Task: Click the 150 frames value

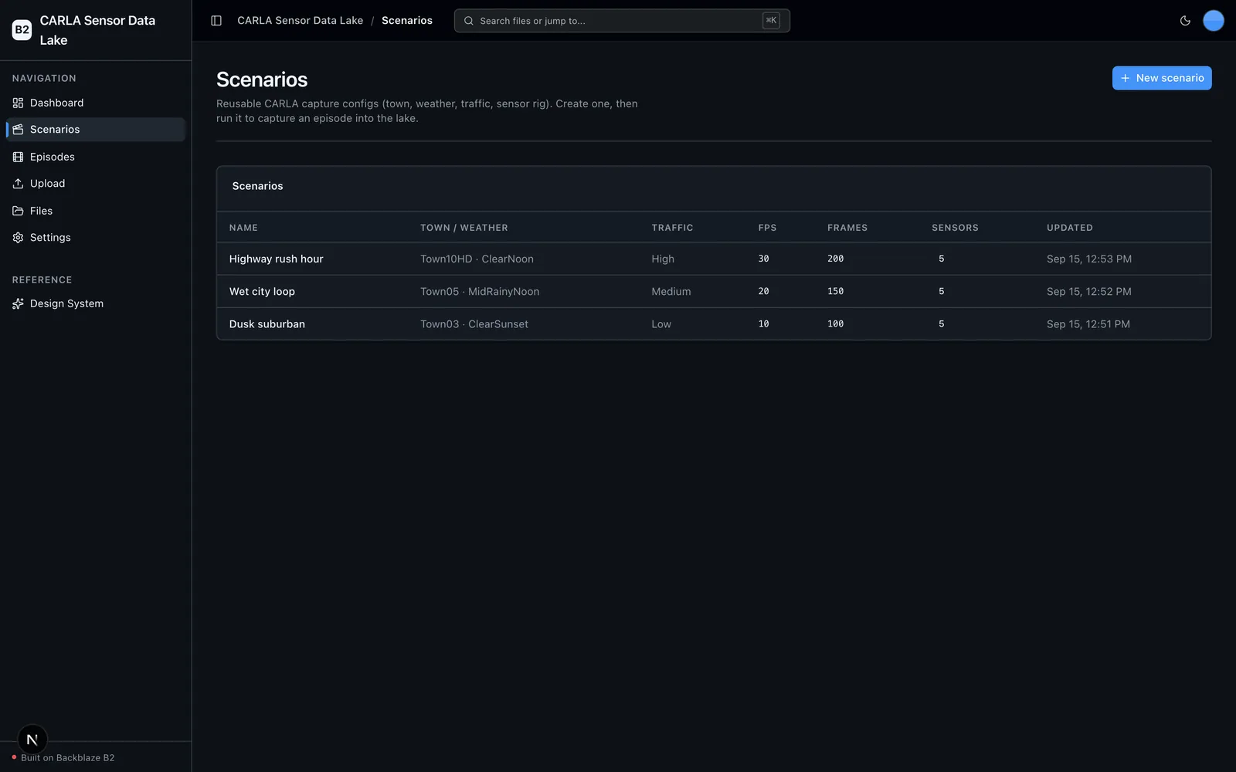Action: (x=835, y=292)
